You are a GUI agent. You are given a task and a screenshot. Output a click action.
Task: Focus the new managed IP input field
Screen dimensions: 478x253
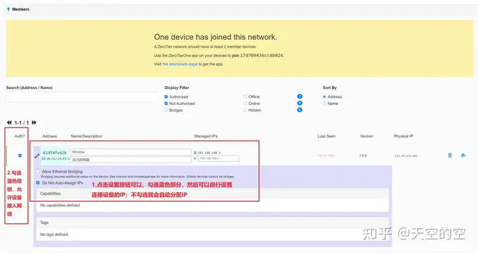(218, 159)
